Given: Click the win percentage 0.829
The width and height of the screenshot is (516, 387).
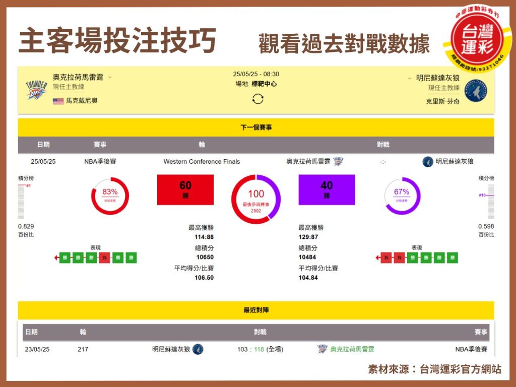Looking at the screenshot, I should [26, 226].
